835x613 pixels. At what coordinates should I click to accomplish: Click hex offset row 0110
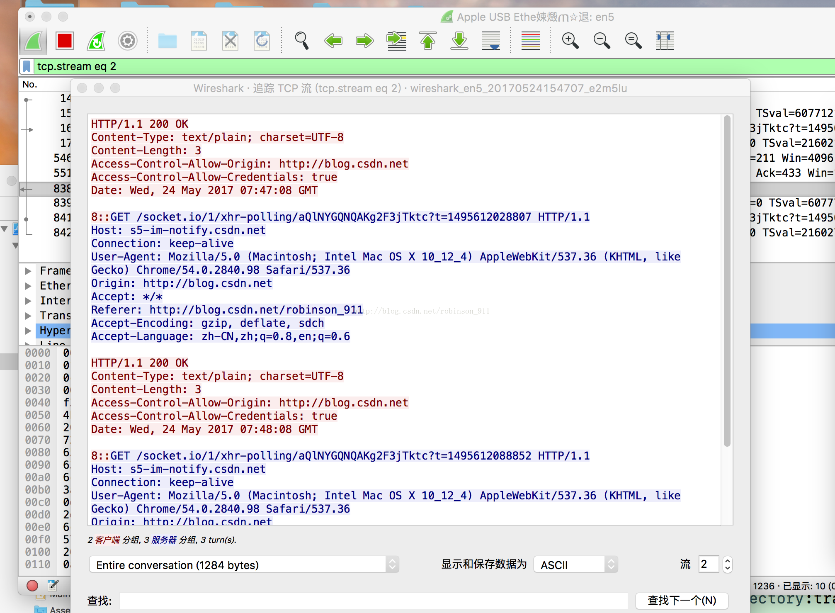point(38,564)
